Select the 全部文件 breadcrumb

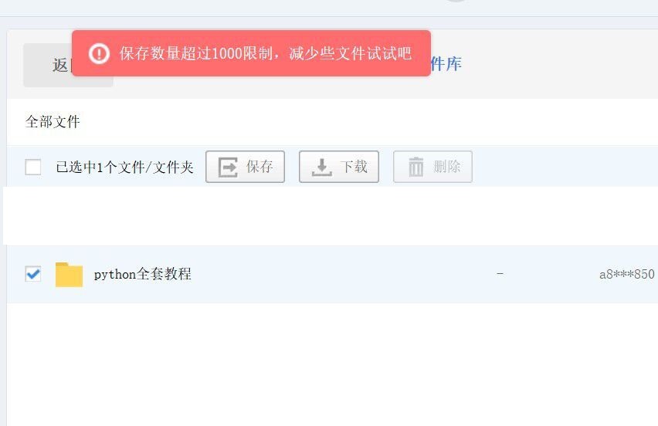[53, 122]
